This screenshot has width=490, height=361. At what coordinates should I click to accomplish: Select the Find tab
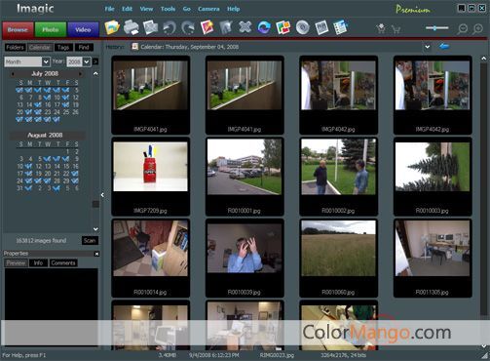click(x=84, y=48)
